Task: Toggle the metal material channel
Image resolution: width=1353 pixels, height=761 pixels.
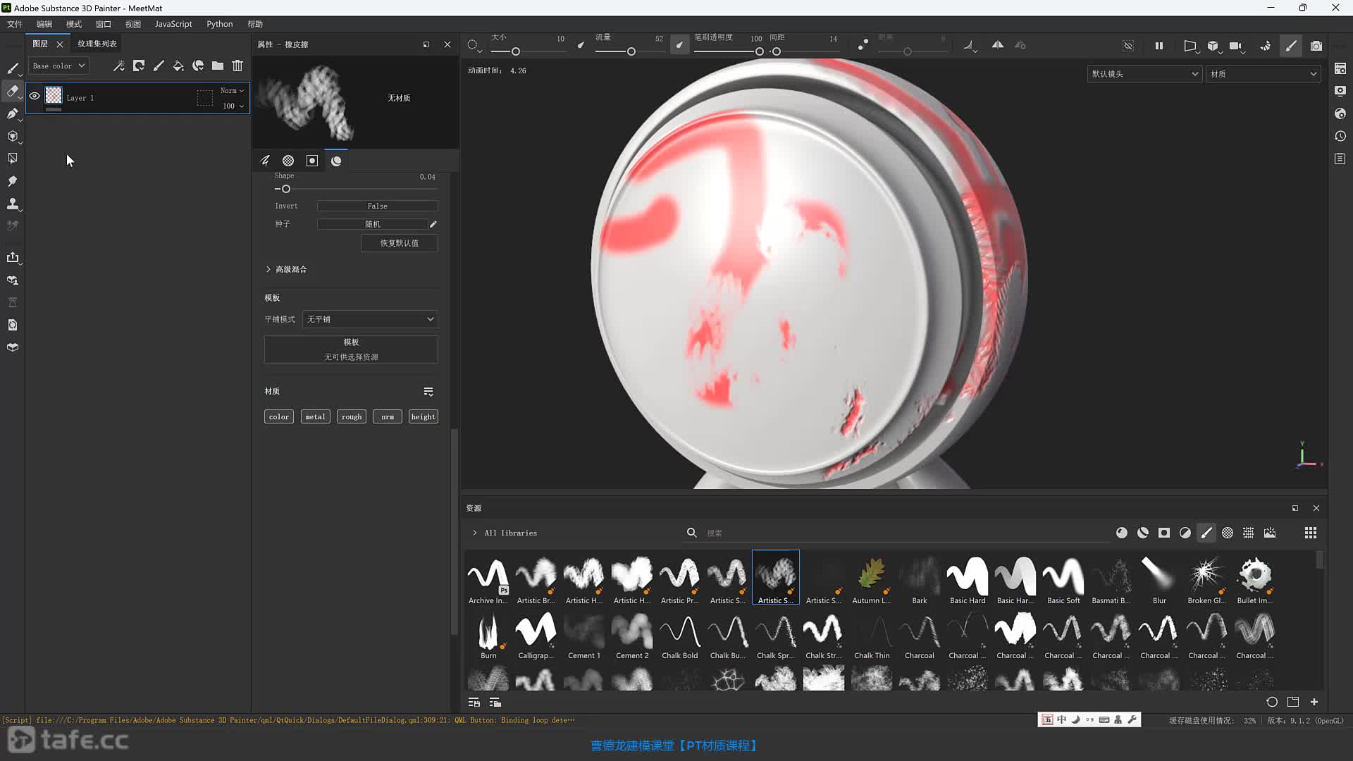Action: [x=315, y=416]
